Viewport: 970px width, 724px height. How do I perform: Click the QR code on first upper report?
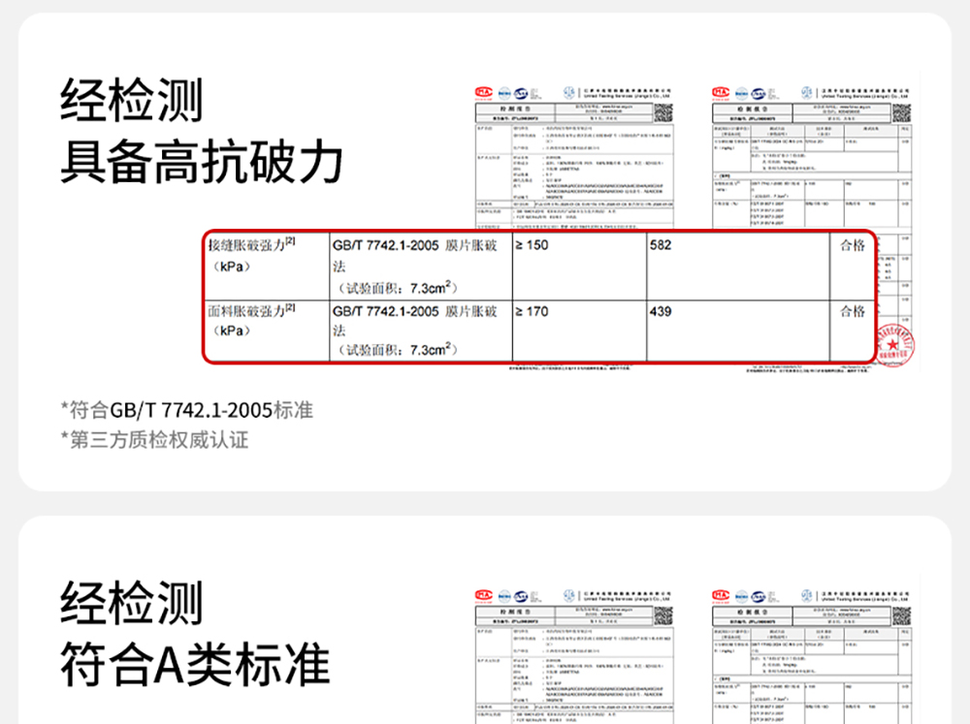click(x=663, y=113)
